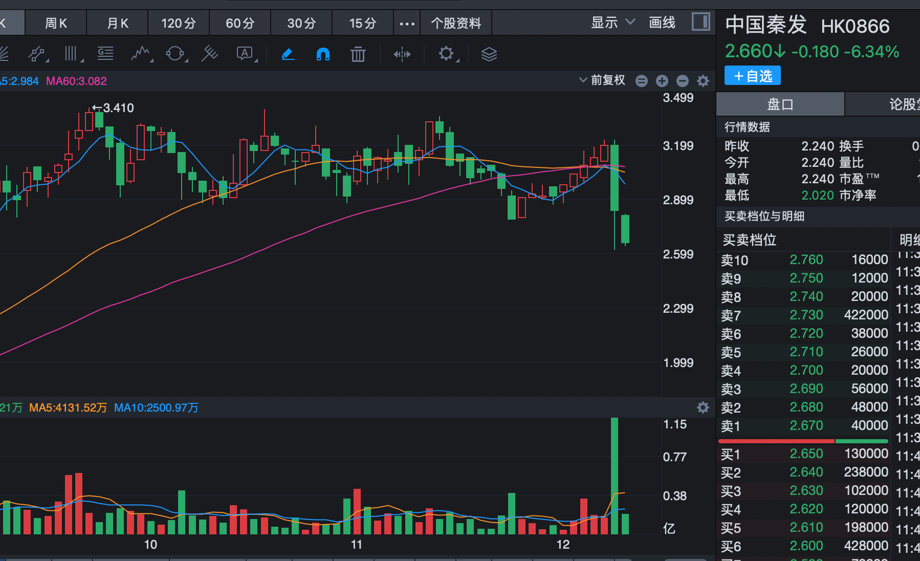Image resolution: width=920 pixels, height=561 pixels.
Task: Zoom in the chart with plus icon
Action: coord(662,80)
